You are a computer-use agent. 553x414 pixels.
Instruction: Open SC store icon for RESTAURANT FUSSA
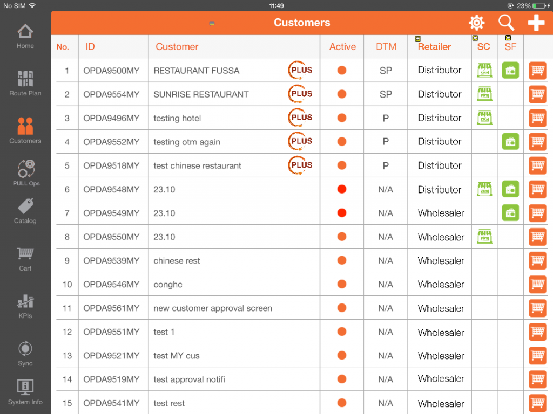click(x=484, y=71)
